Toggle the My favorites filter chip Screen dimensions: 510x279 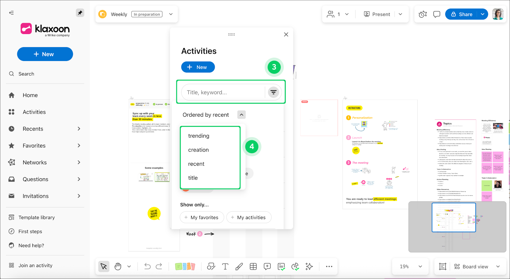pos(202,217)
